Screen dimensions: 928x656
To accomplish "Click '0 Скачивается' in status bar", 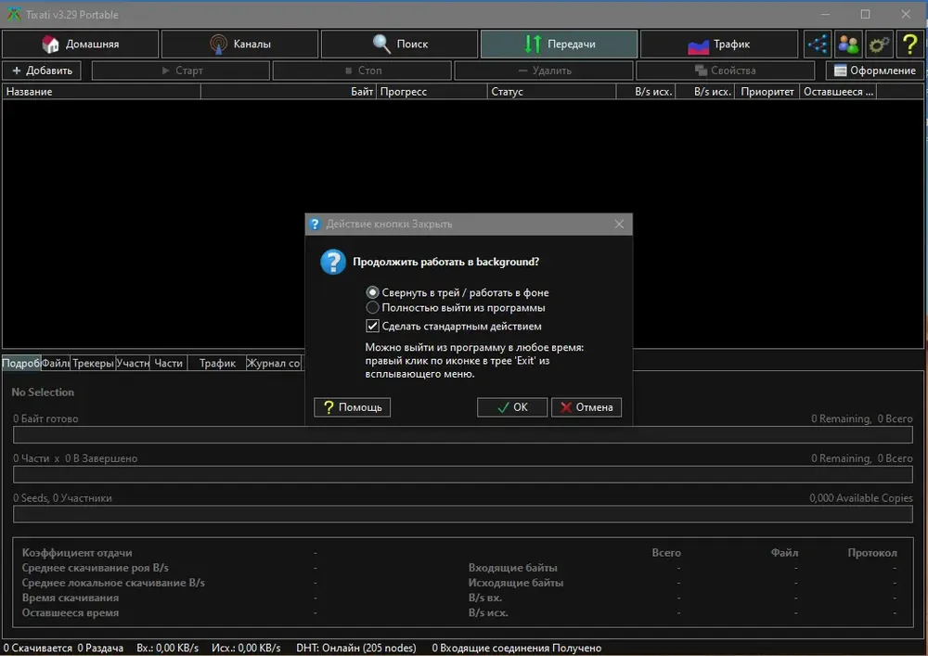I will point(38,648).
